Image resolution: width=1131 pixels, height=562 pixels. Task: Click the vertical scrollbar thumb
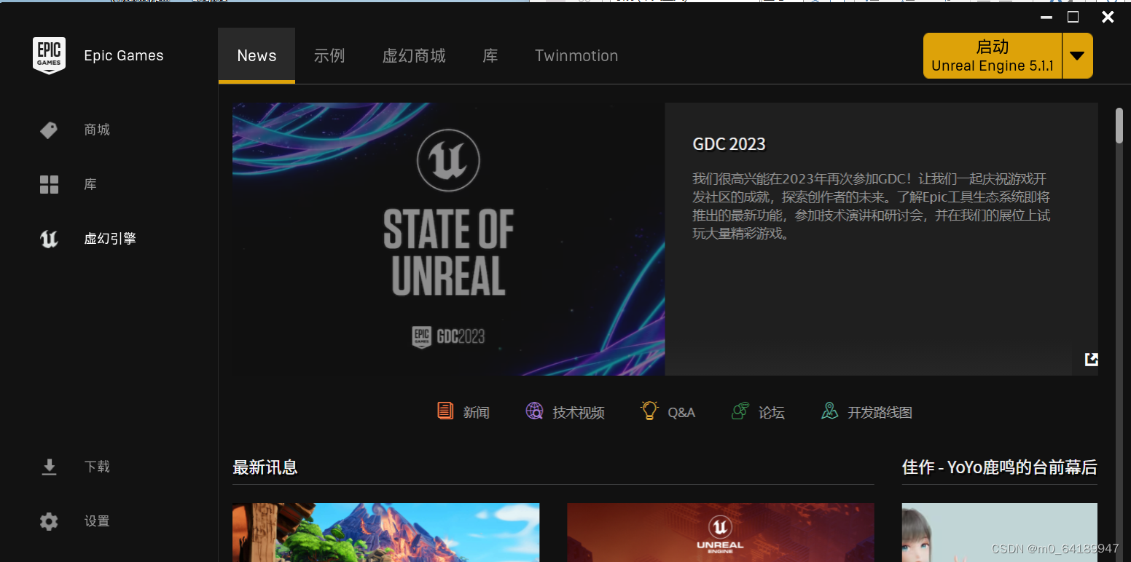point(1119,126)
